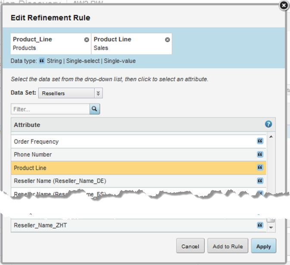Click the Attribute column header
The height and width of the screenshot is (265, 290).
pos(143,125)
